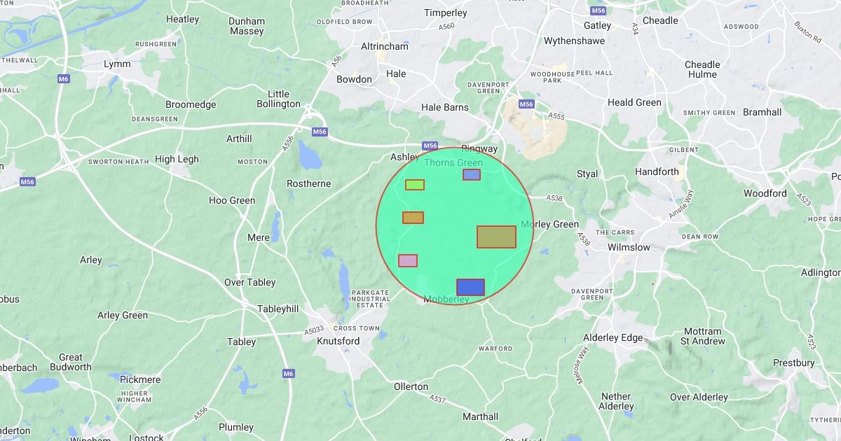Click the M56 shield near Gatley
The height and width of the screenshot is (441, 841).
[599, 10]
